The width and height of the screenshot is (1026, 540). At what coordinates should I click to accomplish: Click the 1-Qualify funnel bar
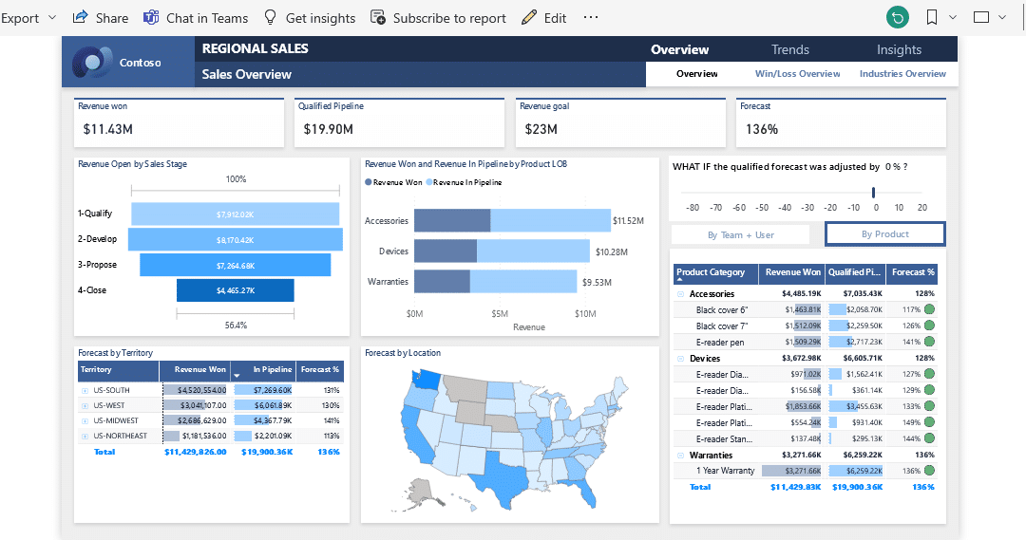pos(235,214)
